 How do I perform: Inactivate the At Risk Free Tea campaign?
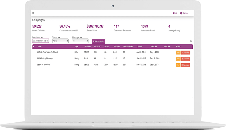(x=185, y=52)
